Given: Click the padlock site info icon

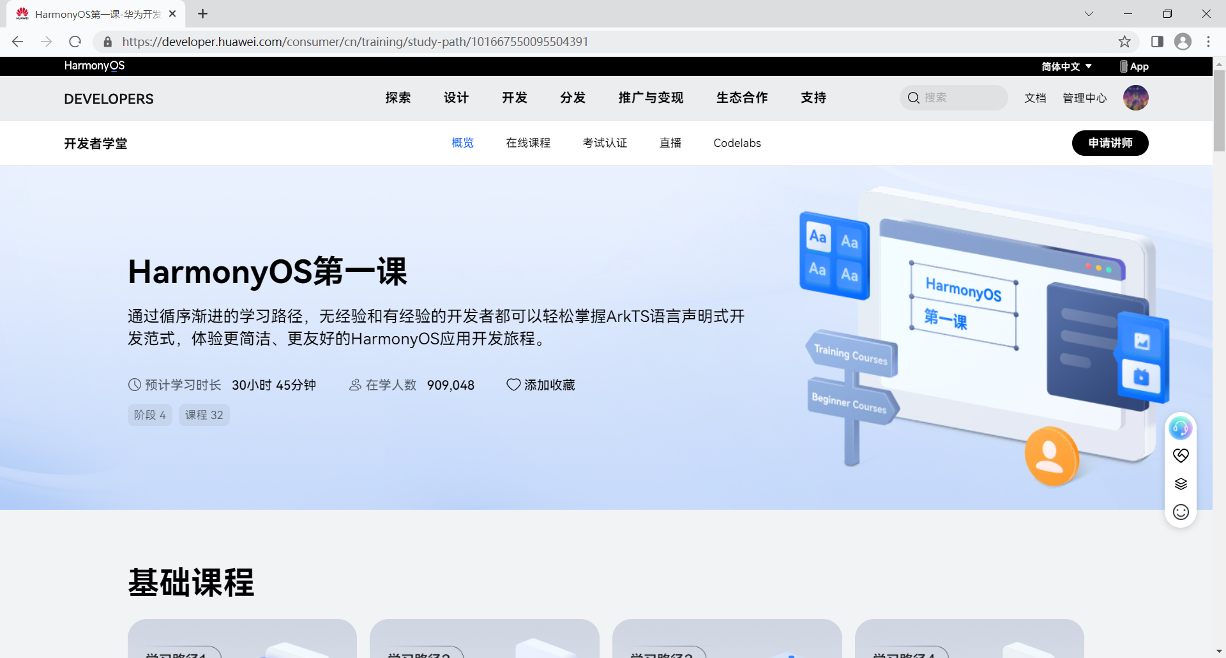Looking at the screenshot, I should 108,42.
